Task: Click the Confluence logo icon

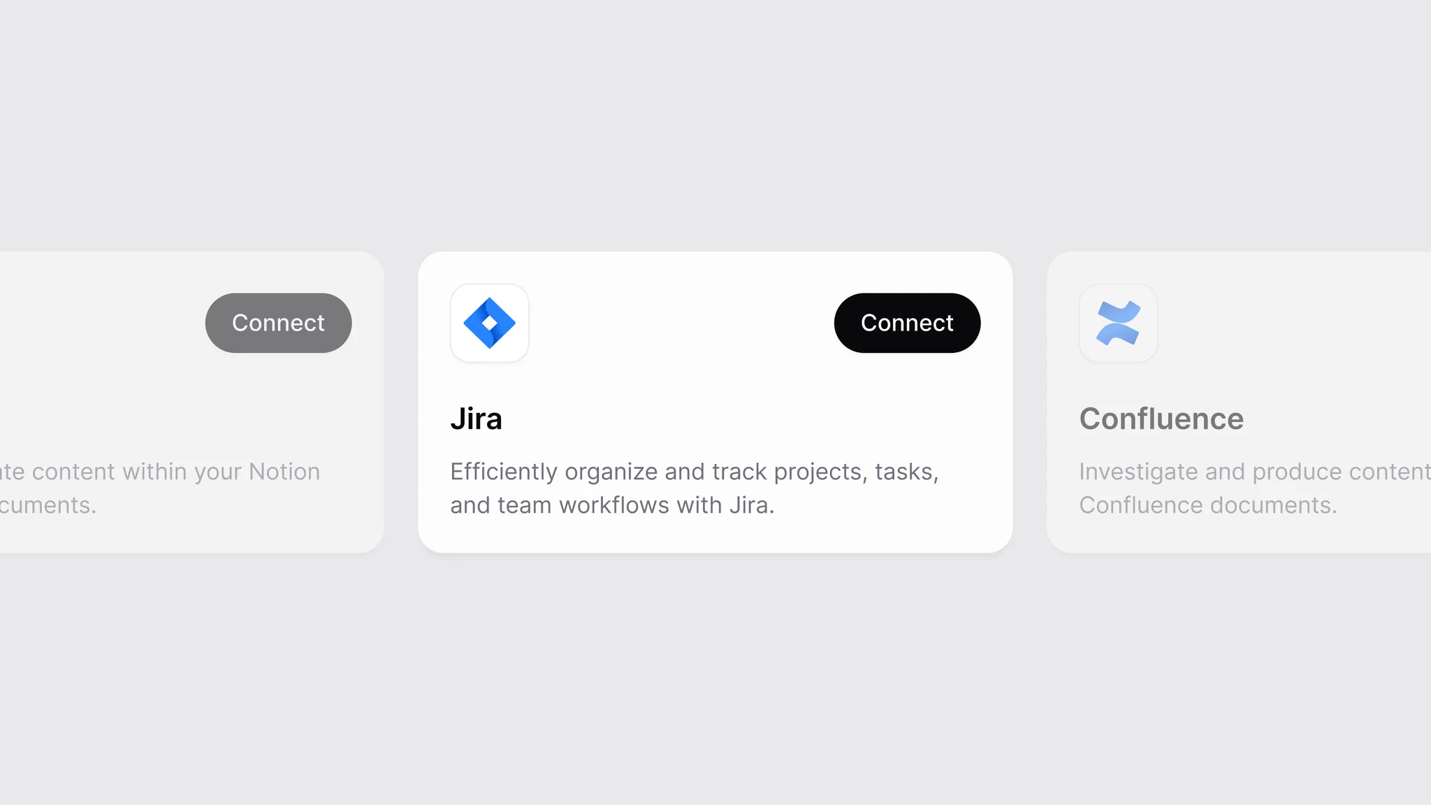Action: (x=1118, y=323)
